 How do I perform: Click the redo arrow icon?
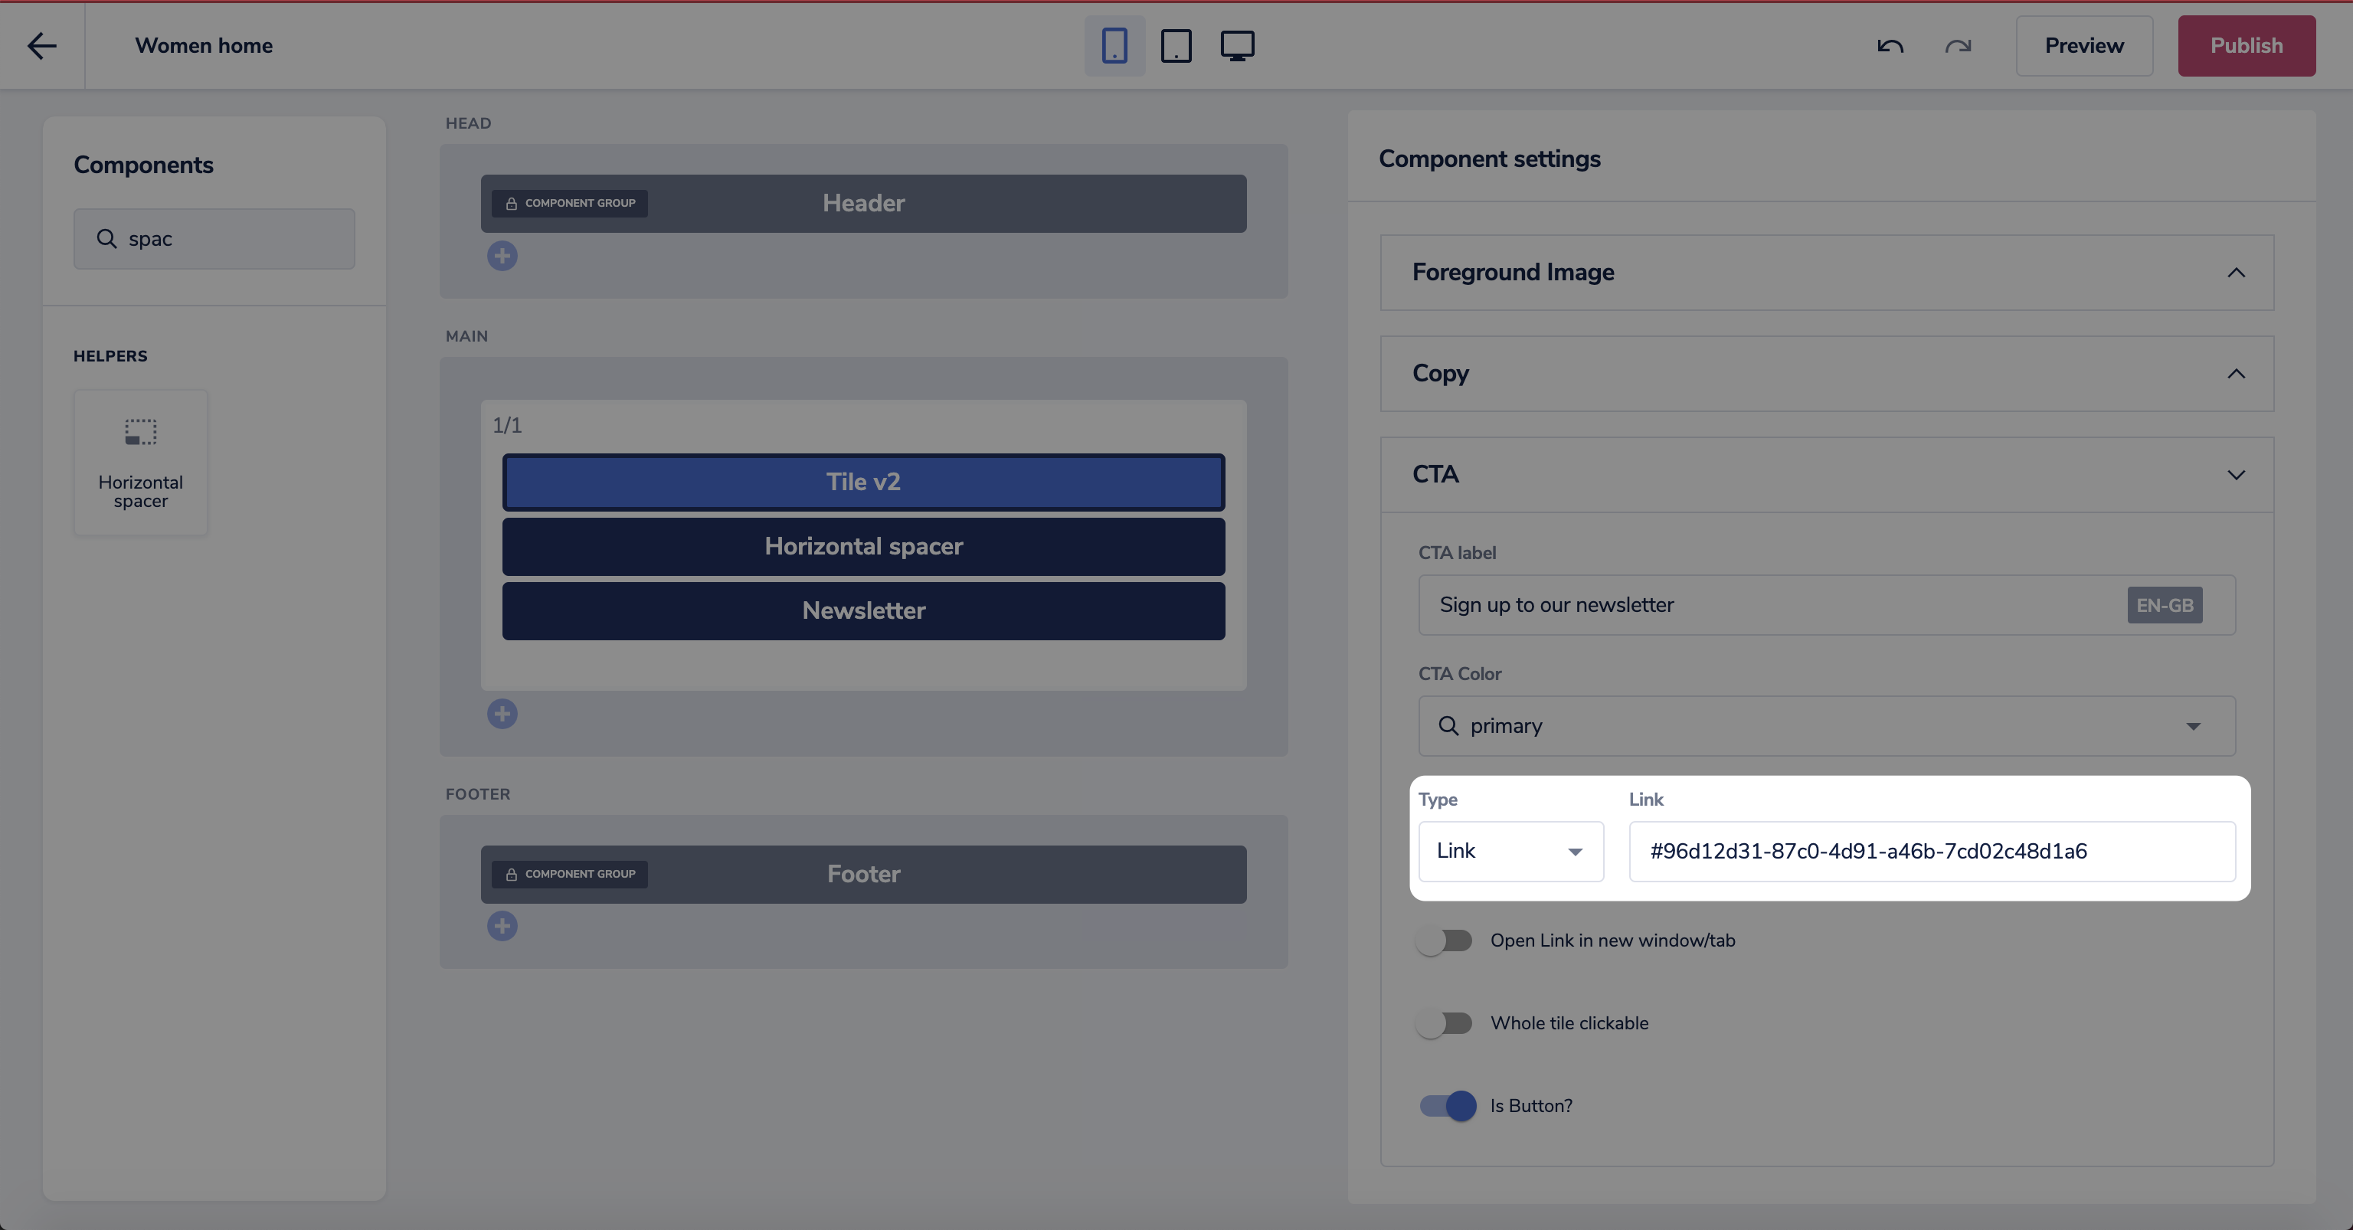point(1958,46)
